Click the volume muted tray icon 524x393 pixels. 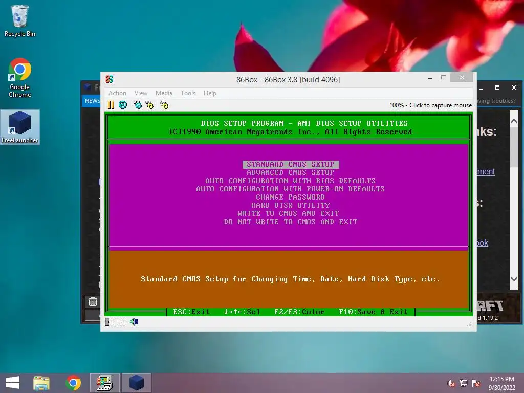451,383
